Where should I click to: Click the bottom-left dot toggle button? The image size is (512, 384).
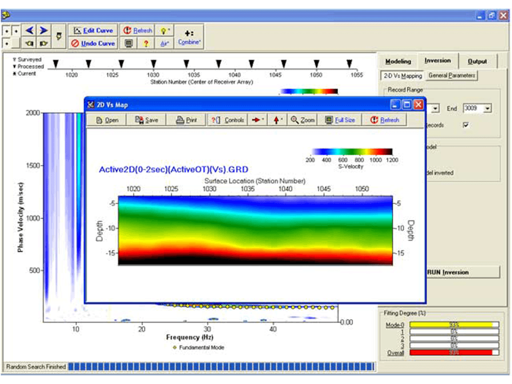point(6,43)
